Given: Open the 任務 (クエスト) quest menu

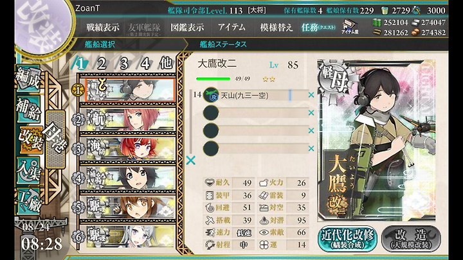Looking at the screenshot, I should [318, 28].
